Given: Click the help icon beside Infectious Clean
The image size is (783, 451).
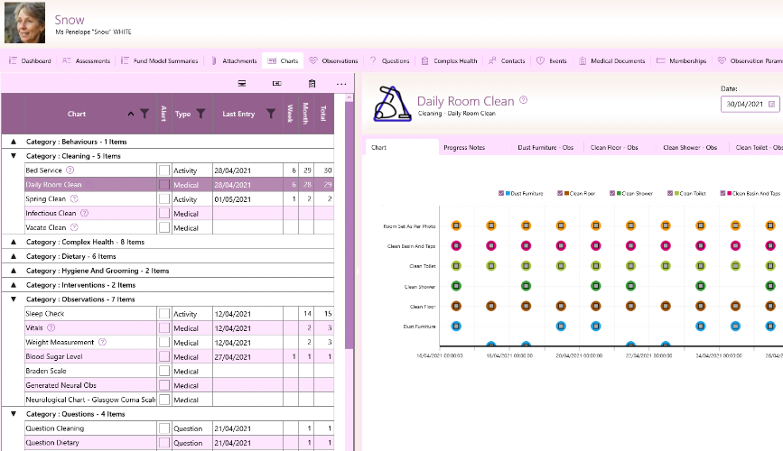Looking at the screenshot, I should (x=84, y=213).
